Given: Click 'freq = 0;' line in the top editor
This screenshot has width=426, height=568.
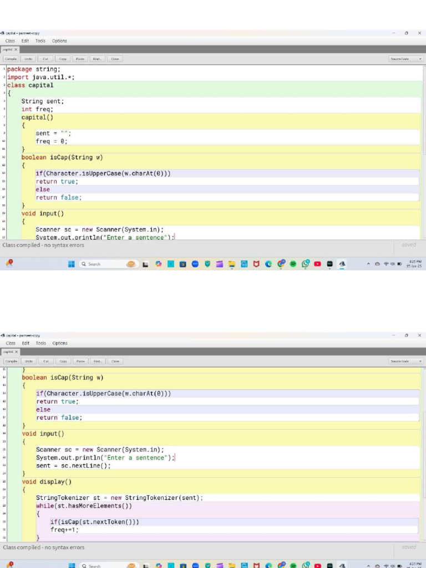Looking at the screenshot, I should click(x=52, y=141).
